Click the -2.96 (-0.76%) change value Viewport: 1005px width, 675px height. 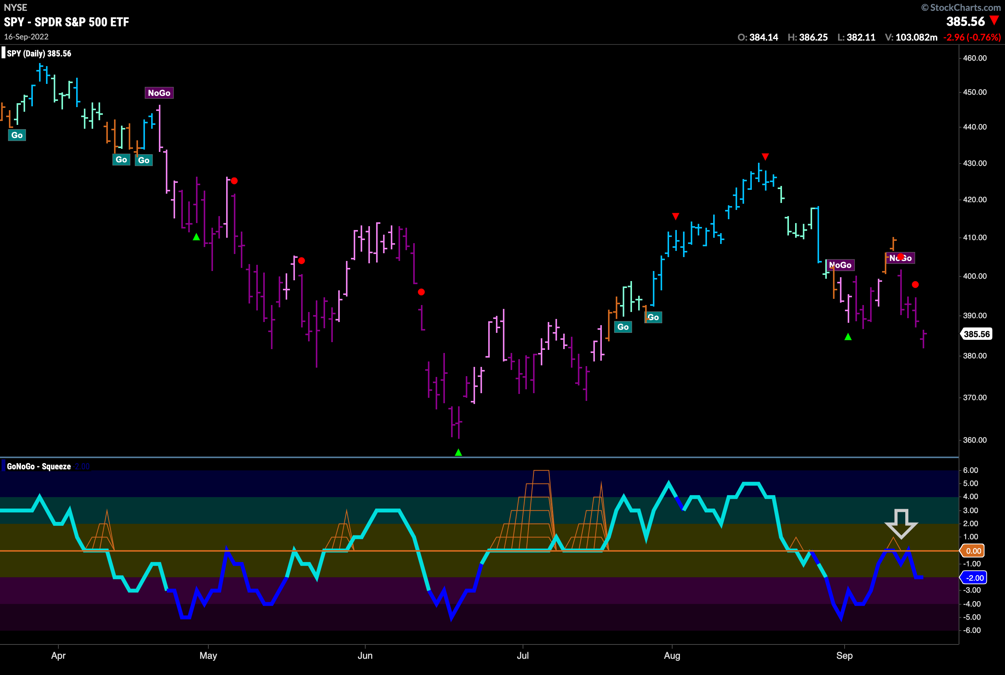click(972, 37)
